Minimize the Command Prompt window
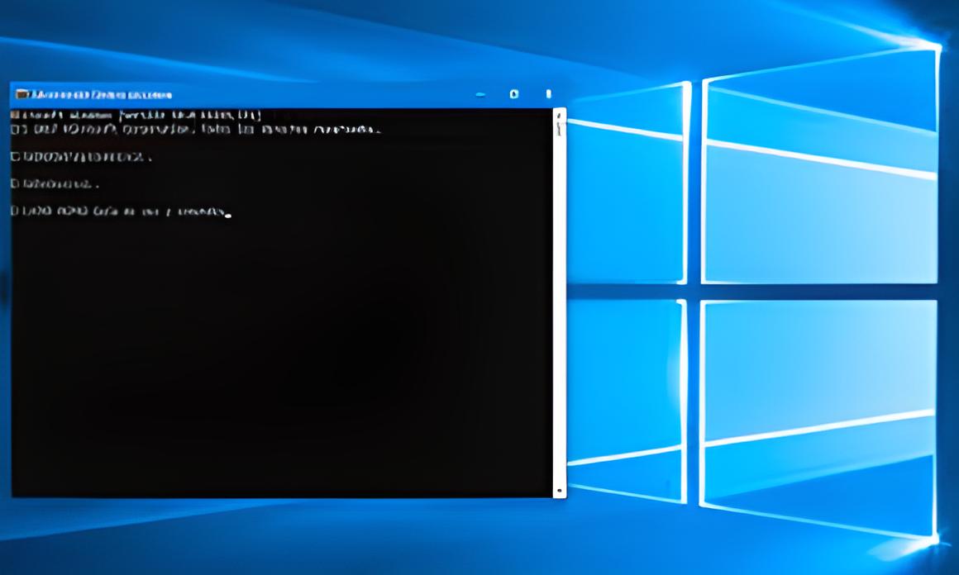The height and width of the screenshot is (575, 959). (x=480, y=94)
